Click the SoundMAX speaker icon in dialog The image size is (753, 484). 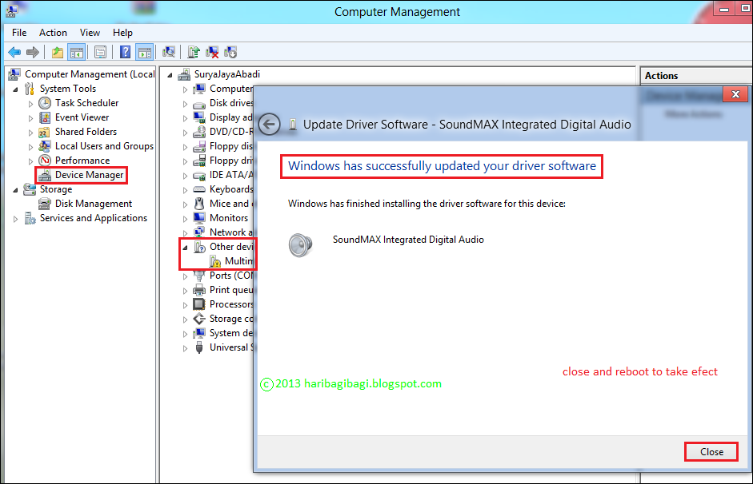click(x=301, y=244)
